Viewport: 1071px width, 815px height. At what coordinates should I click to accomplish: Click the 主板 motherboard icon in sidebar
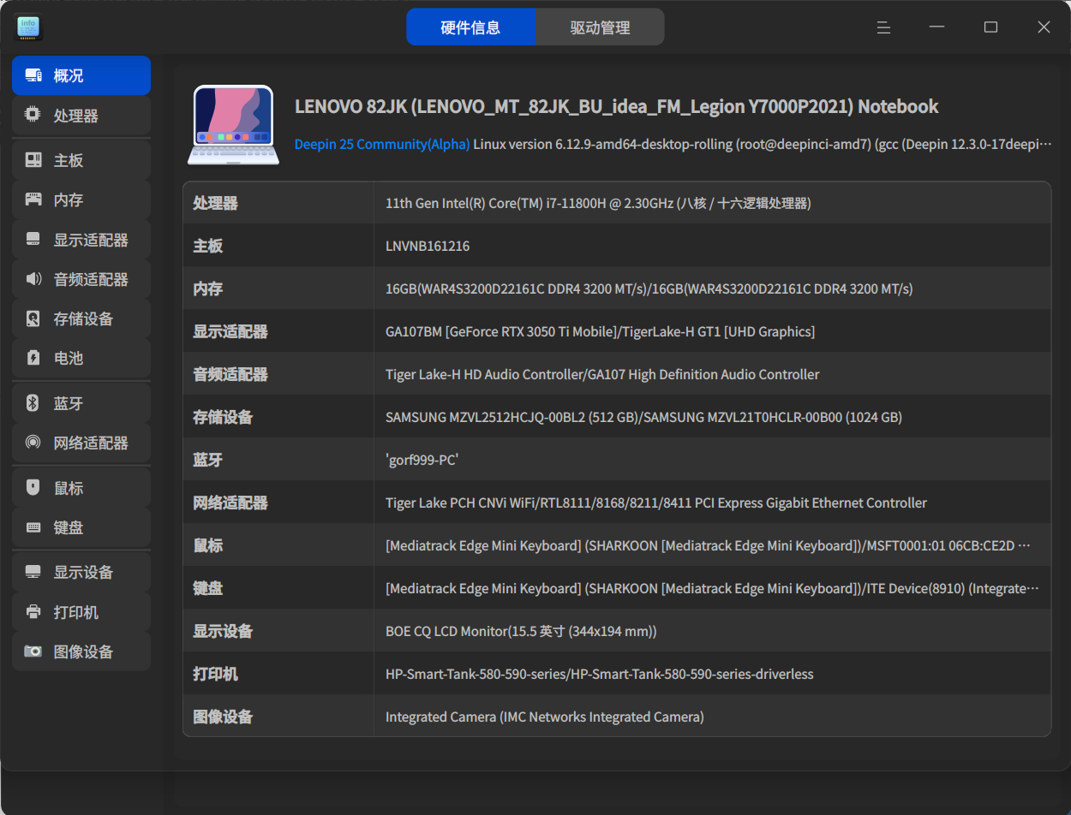[33, 160]
